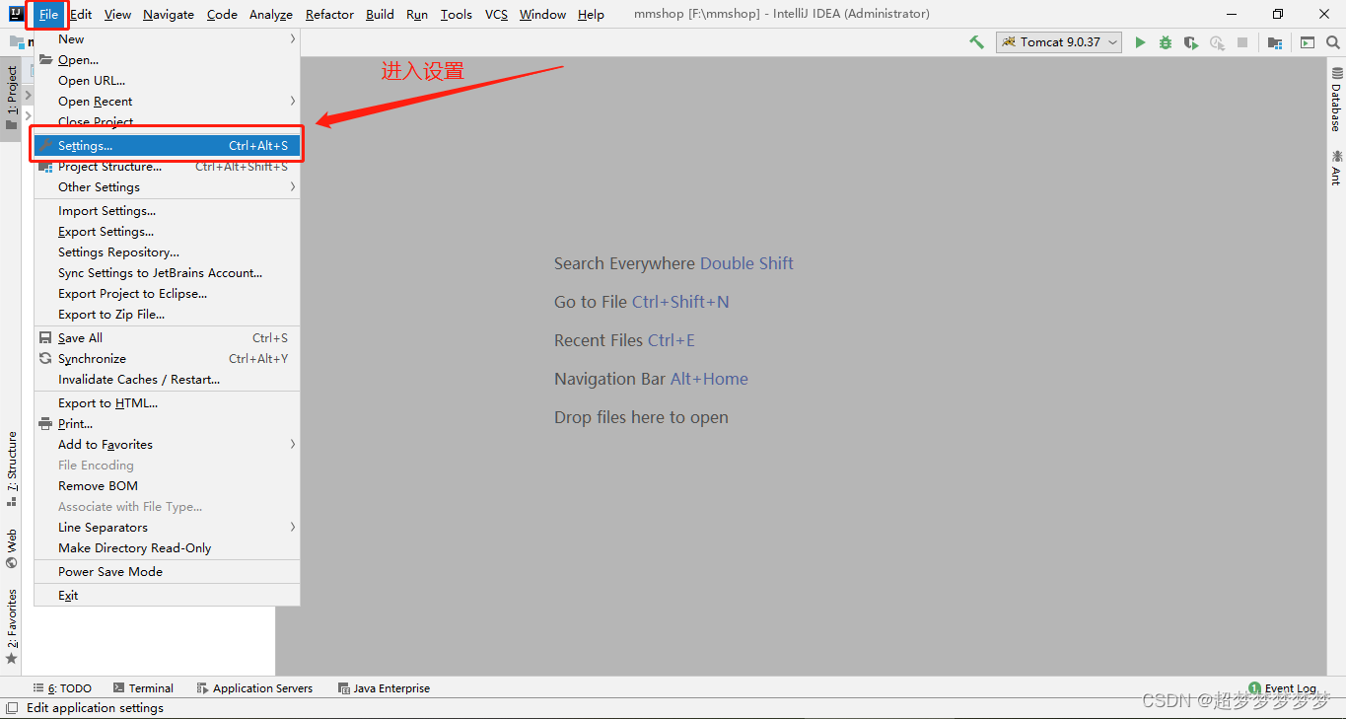Viewport: 1346px width, 719px height.
Task: Open the Project Structure toolbar icon
Action: 1275,42
